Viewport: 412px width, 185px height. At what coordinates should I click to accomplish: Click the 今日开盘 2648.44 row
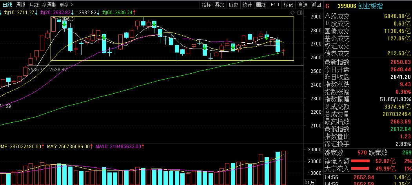(x=368, y=69)
